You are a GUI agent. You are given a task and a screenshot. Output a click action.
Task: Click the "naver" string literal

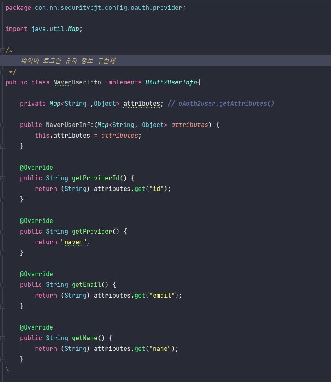[x=74, y=242]
